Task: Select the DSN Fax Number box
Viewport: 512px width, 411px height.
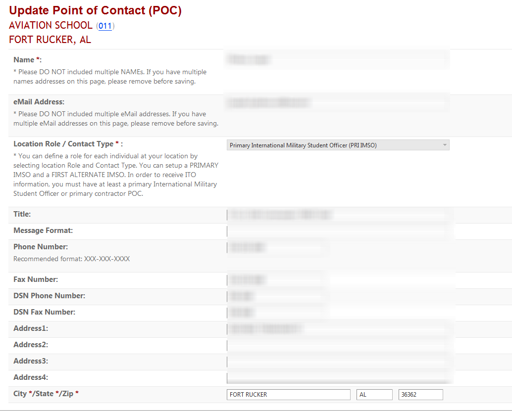Action: (x=275, y=313)
